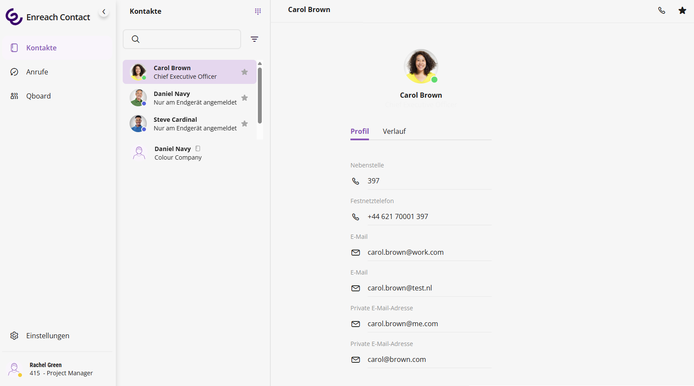The width and height of the screenshot is (694, 386).
Task: Open Anrufe in the sidebar
Action: (x=37, y=72)
